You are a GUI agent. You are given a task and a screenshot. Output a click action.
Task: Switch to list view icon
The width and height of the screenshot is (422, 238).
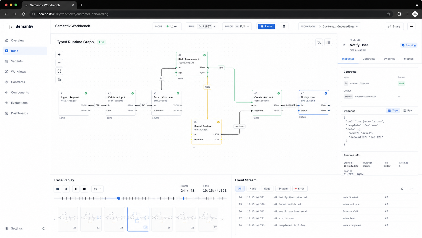(x=328, y=42)
